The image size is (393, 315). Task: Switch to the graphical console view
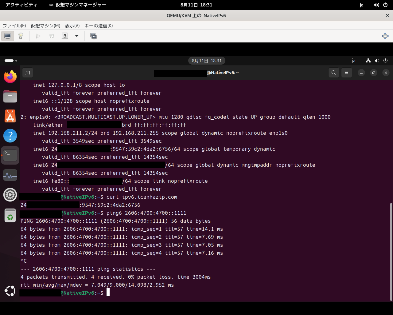(x=7, y=36)
